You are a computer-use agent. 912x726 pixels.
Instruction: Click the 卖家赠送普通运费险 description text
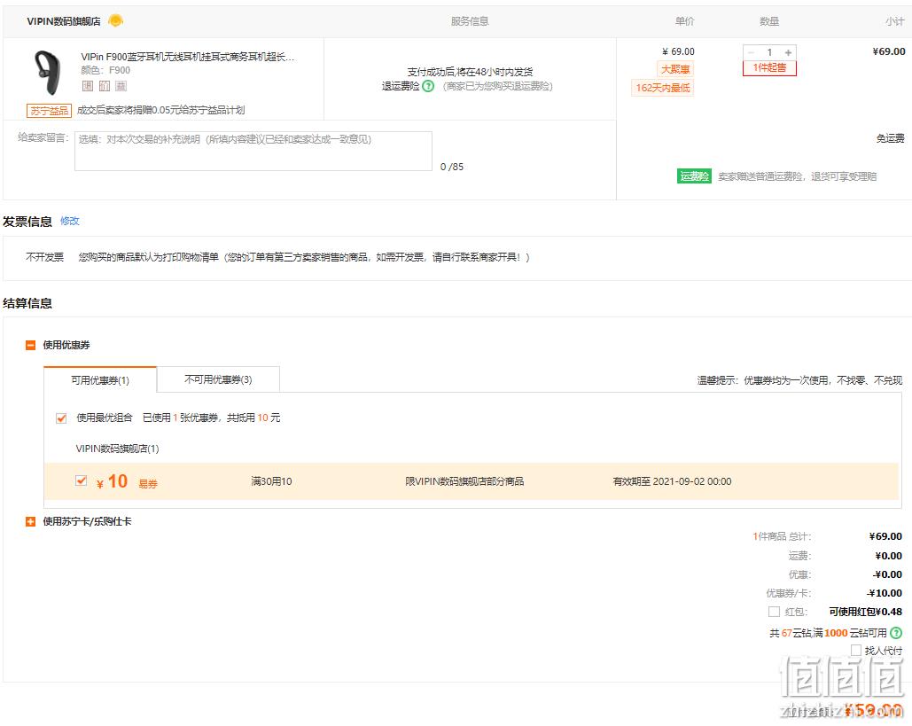coord(798,177)
